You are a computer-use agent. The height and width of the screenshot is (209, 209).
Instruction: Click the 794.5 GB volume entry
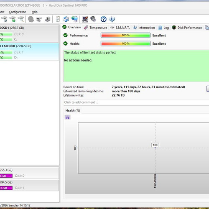tap(29, 185)
